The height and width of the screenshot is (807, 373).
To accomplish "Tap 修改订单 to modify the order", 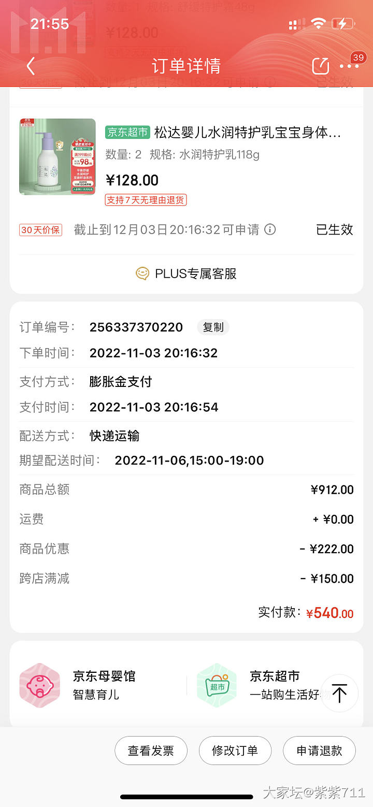I will point(235,751).
